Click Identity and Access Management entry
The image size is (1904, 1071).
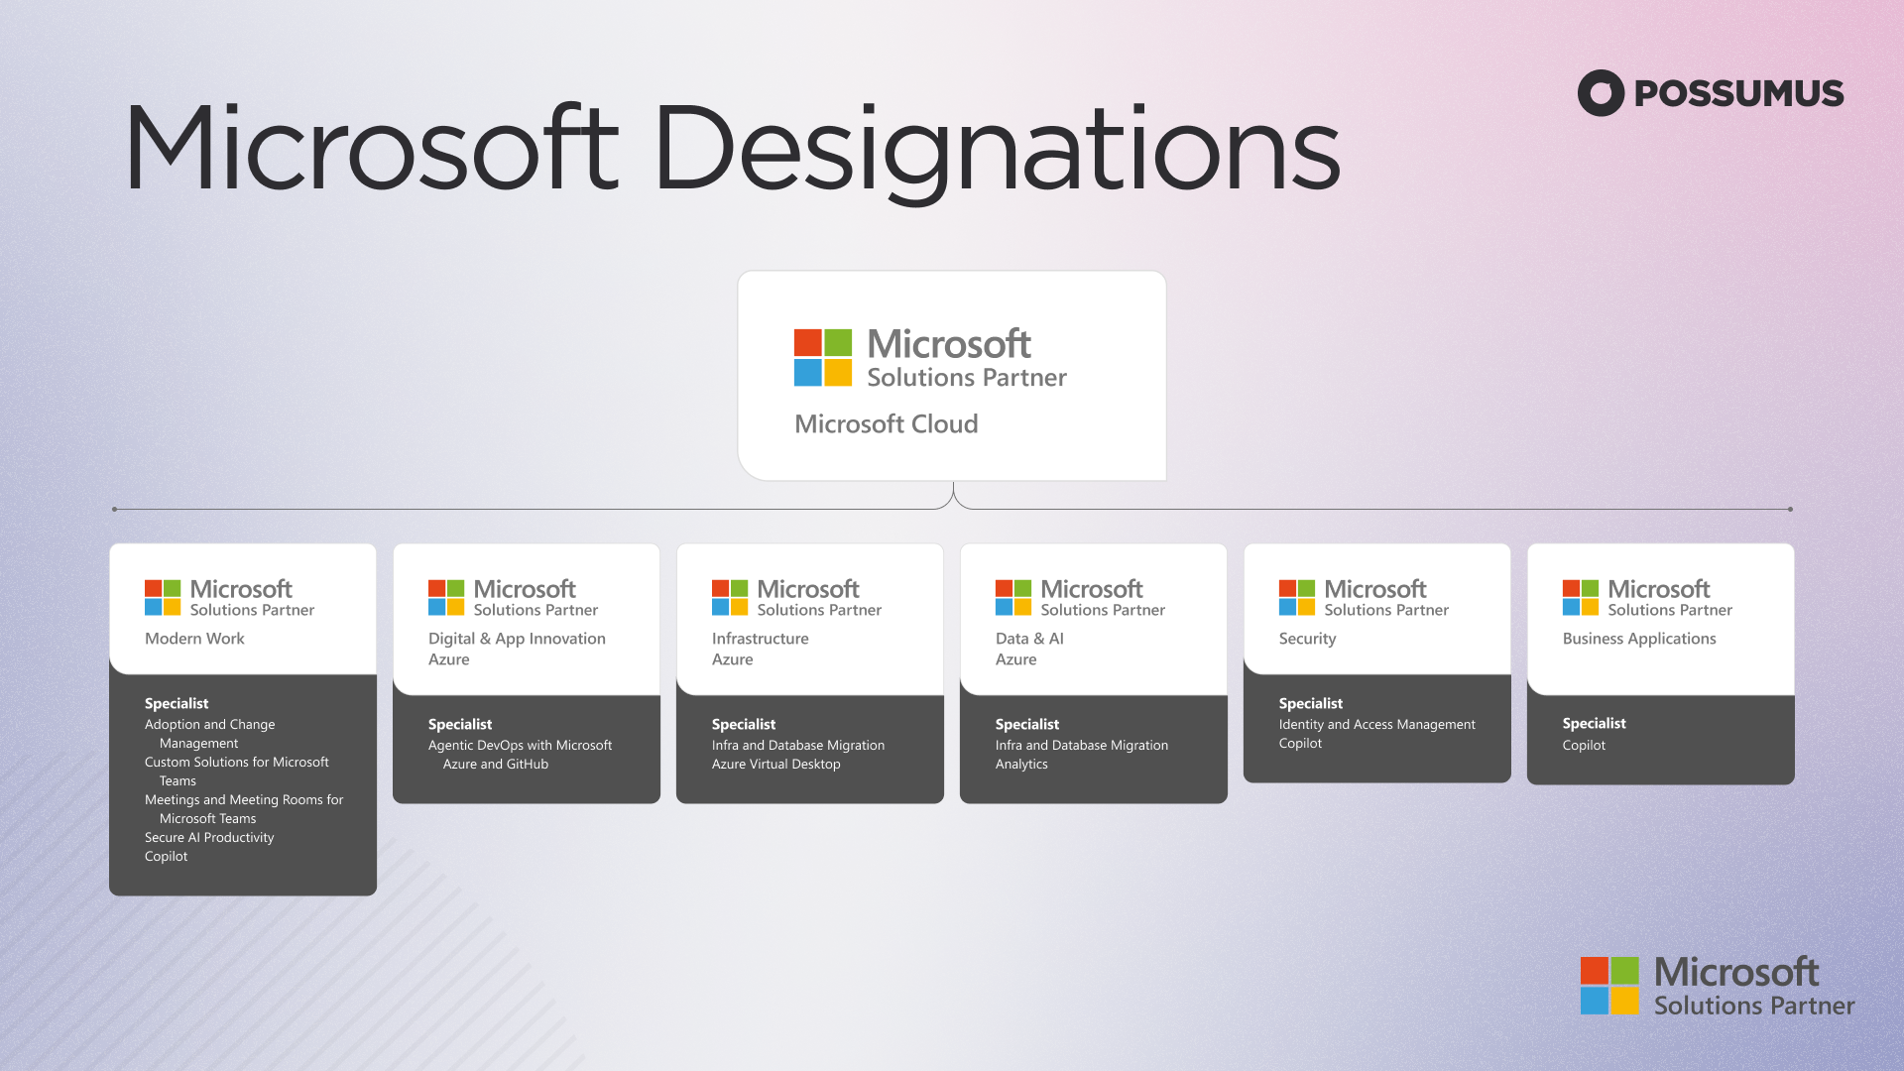tap(1376, 725)
